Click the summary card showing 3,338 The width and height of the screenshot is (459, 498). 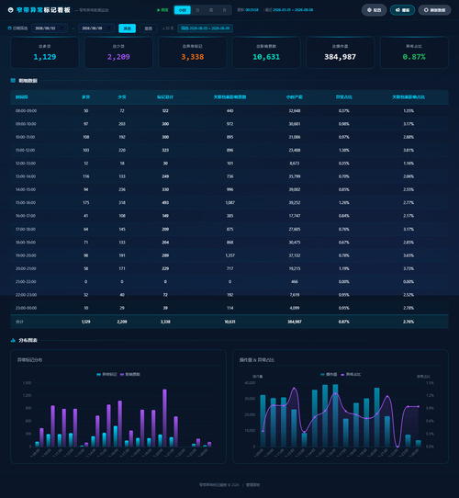click(x=193, y=52)
